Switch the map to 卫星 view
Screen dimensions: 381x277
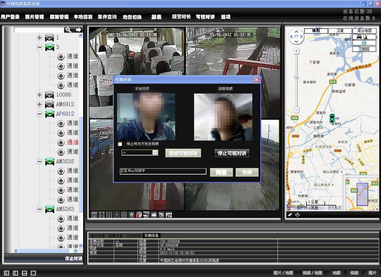340,31
